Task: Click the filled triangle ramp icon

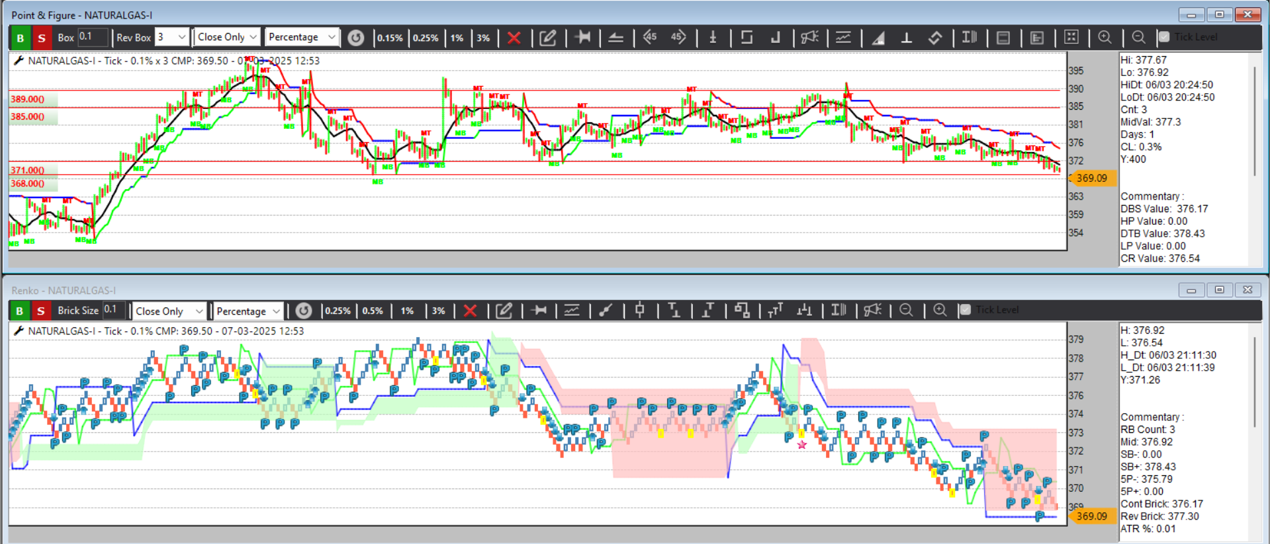Action: tap(878, 38)
